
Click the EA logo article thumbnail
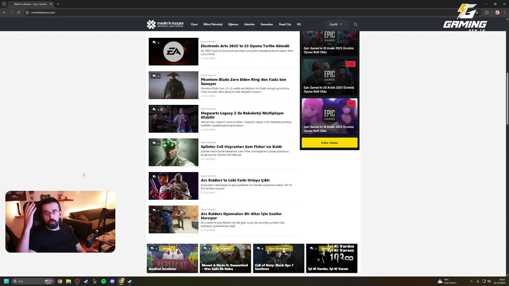point(173,52)
